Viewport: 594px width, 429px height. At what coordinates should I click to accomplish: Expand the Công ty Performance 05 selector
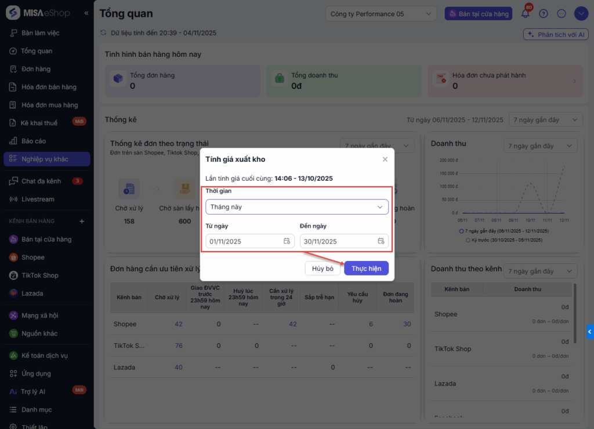click(x=381, y=14)
